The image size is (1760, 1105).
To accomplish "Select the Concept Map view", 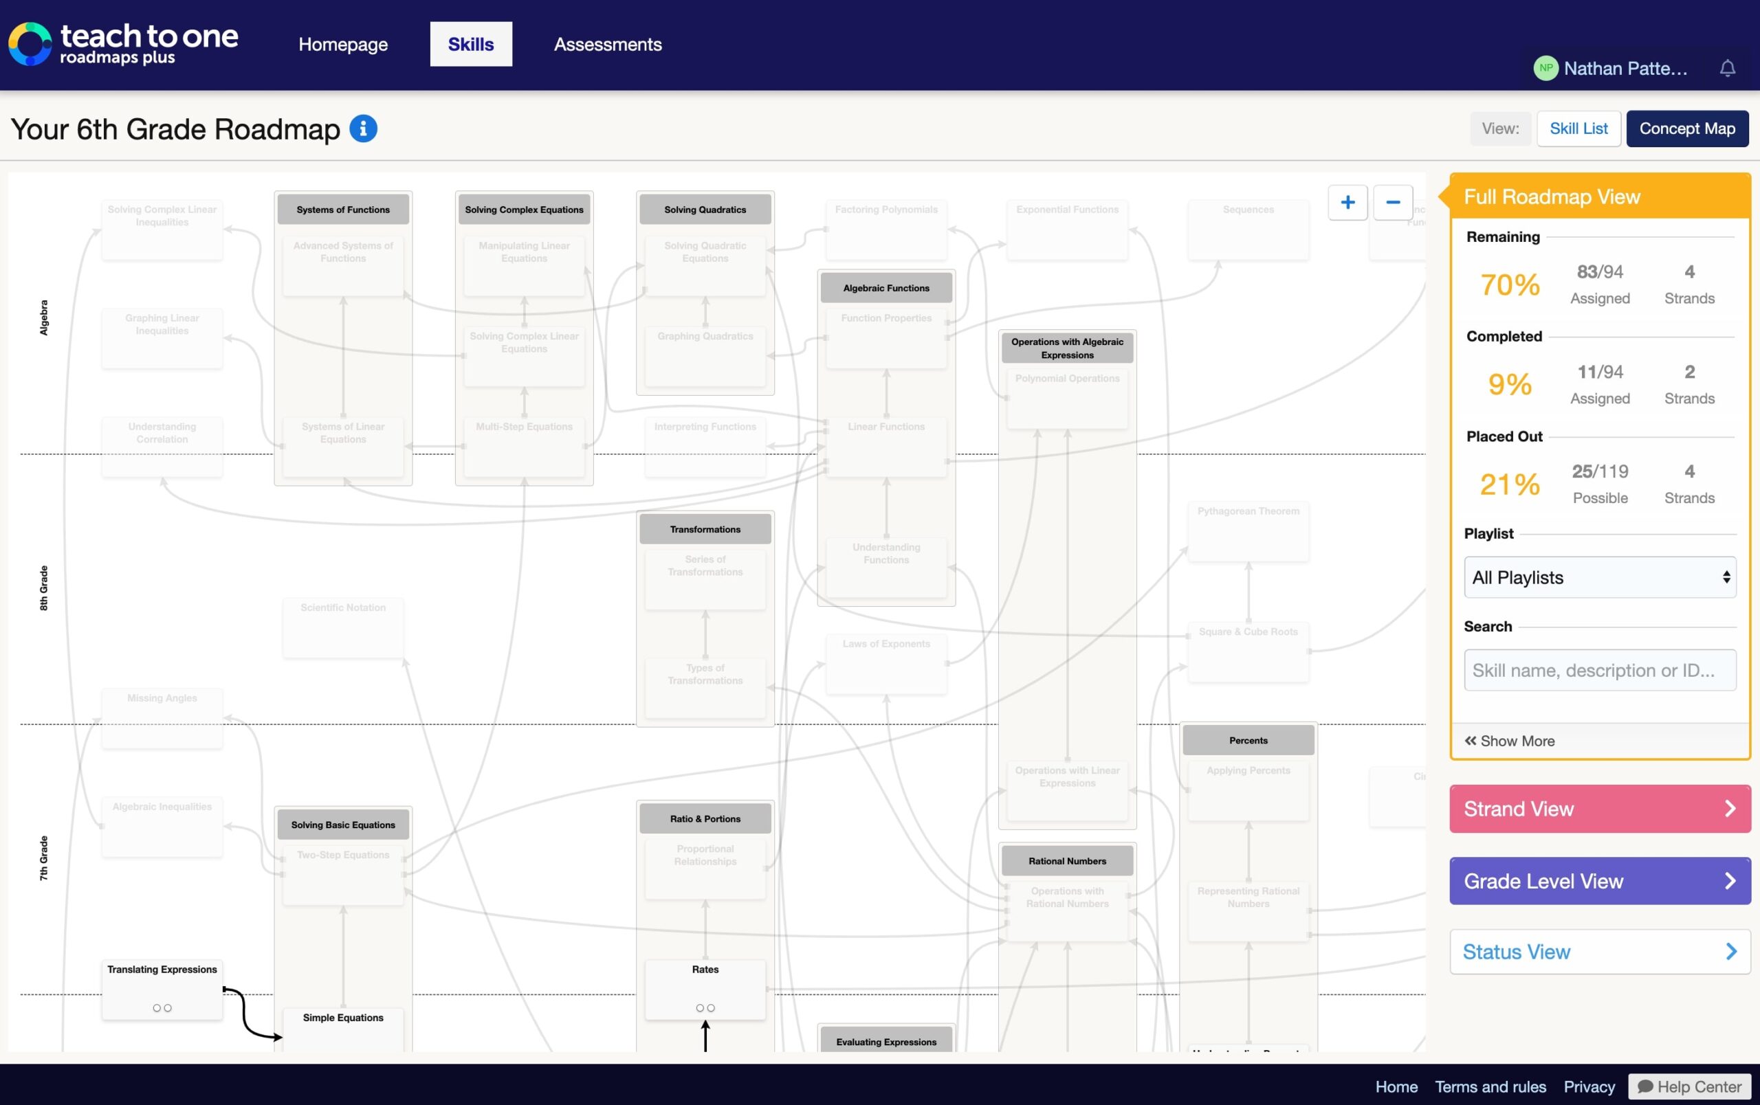I will pos(1687,128).
